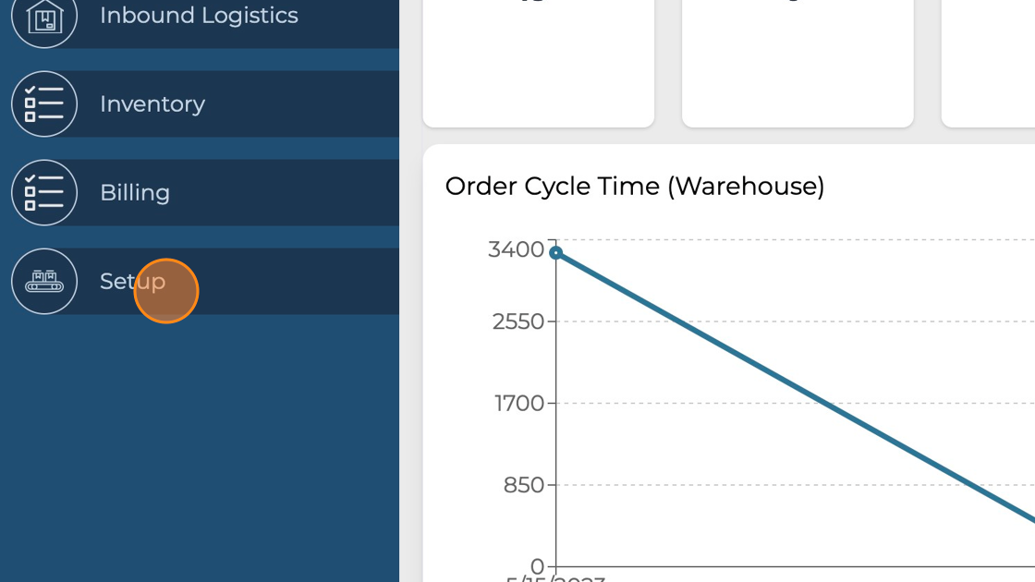The width and height of the screenshot is (1035, 582).
Task: Select the second summary card at top
Action: click(x=798, y=63)
